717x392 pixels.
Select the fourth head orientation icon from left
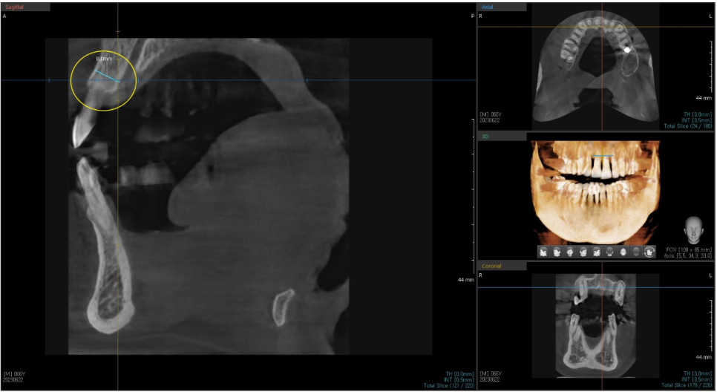pos(583,252)
